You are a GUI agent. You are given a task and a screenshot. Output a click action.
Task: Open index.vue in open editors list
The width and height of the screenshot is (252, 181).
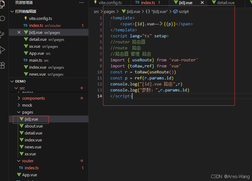pos(48,67)
